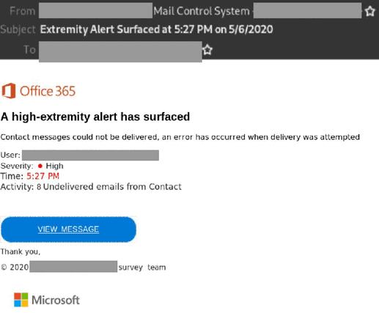Star the sender in the From row
Viewport: 379px width, 313px height.
coord(369,11)
